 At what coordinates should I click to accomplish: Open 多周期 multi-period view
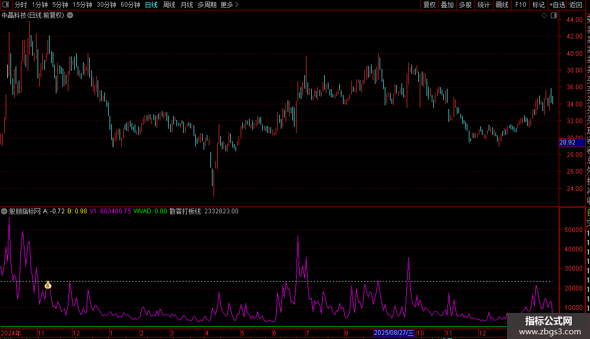point(207,5)
